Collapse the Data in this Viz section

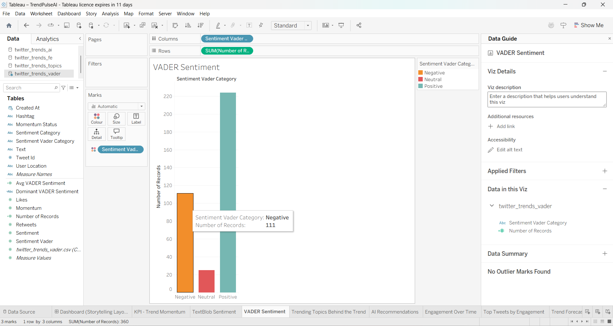pos(605,189)
